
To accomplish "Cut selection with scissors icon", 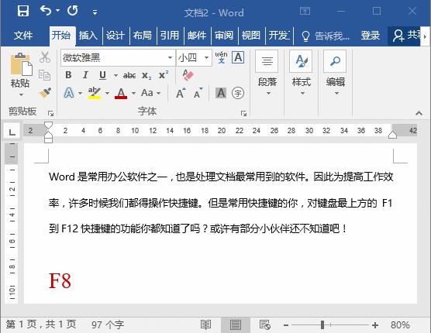I will click(45, 57).
